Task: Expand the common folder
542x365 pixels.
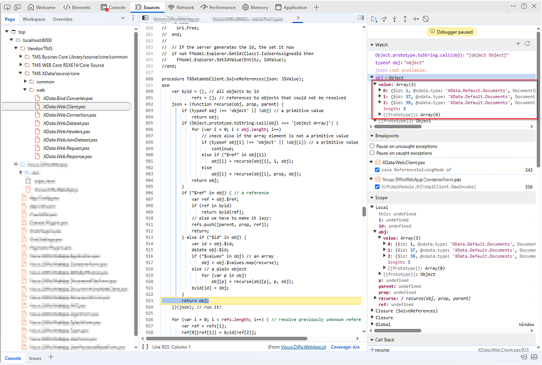Action: 25,81
